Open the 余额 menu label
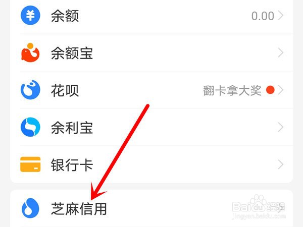The height and width of the screenshot is (227, 303). (65, 16)
